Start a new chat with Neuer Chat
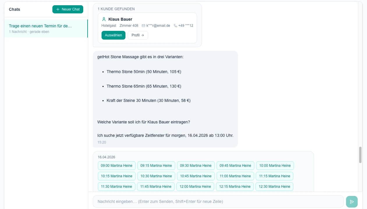The image size is (367, 209). coord(68,9)
